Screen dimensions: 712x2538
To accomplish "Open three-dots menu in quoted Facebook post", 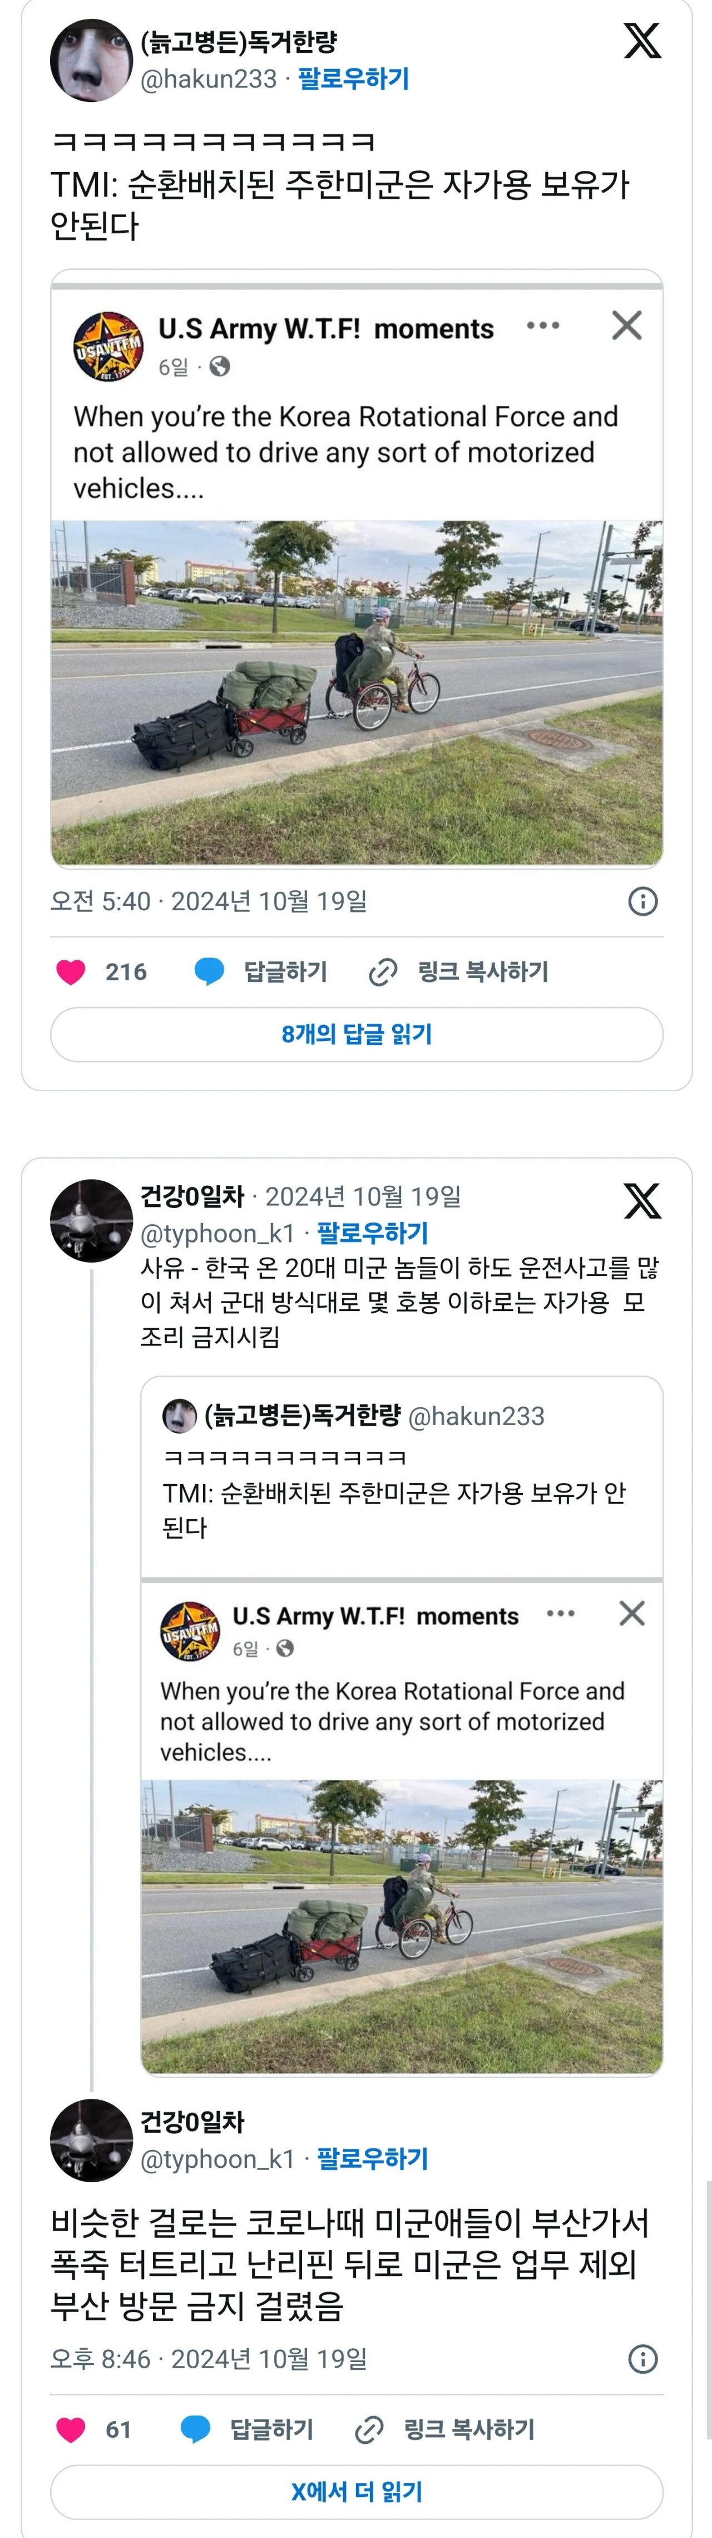I will pyautogui.click(x=560, y=1613).
